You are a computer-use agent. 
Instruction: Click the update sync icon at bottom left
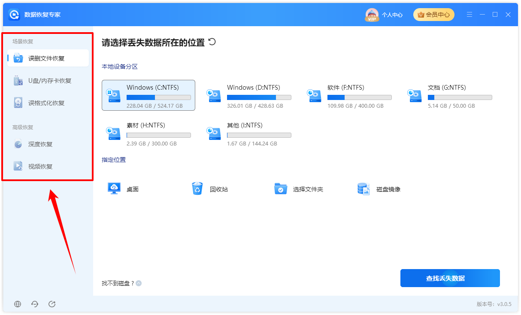(x=35, y=304)
